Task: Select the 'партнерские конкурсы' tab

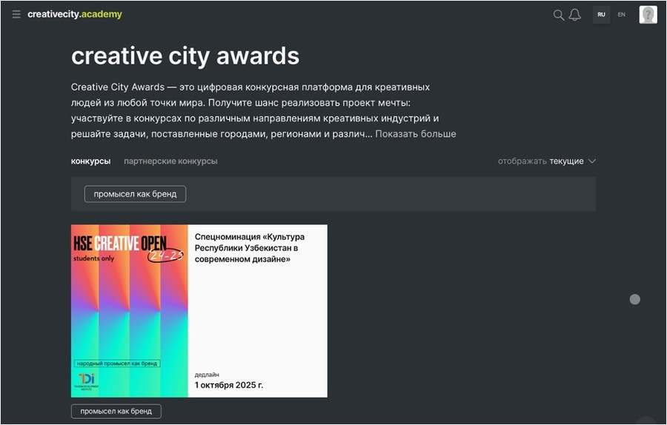Action: (x=170, y=161)
